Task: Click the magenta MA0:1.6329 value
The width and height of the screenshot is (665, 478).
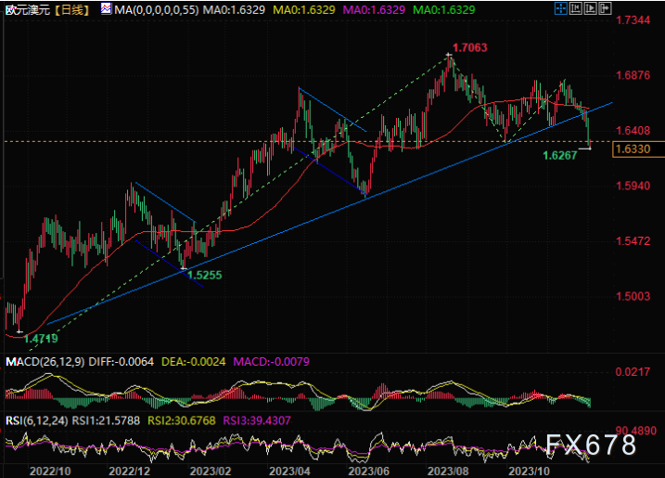Action: pyautogui.click(x=374, y=10)
